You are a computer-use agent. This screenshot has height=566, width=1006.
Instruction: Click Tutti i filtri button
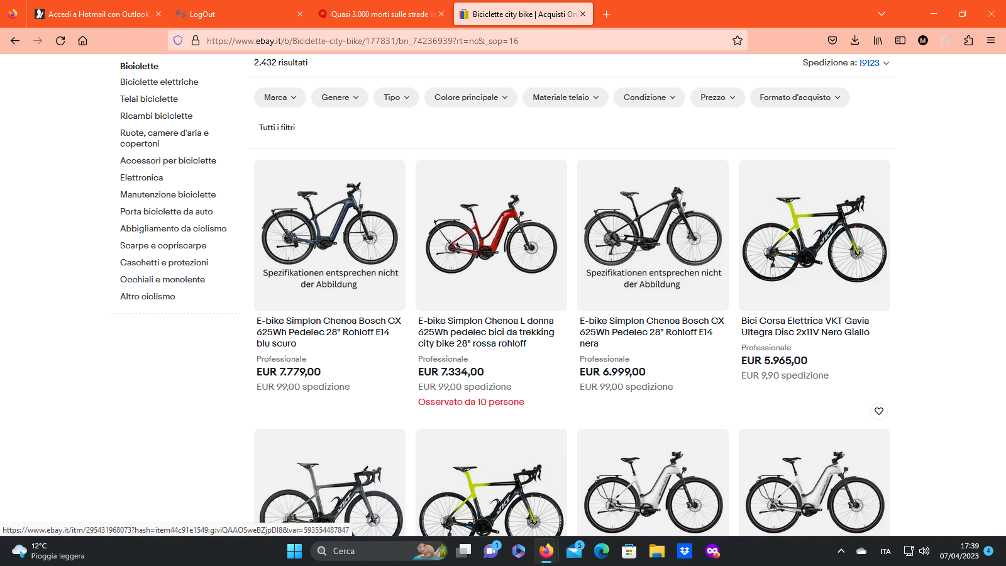pyautogui.click(x=277, y=127)
